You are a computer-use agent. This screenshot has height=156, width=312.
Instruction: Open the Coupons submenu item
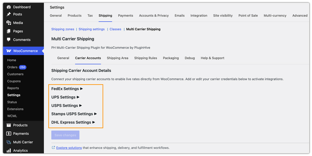tap(14, 81)
